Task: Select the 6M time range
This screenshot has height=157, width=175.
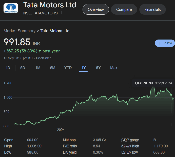Action: [x=53, y=68]
